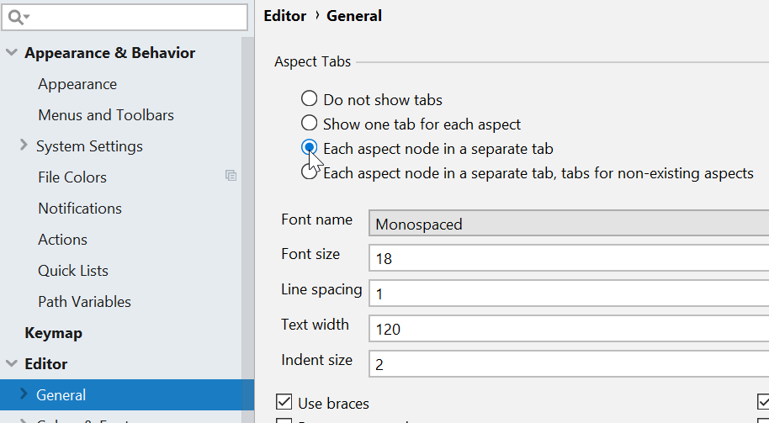The image size is (769, 423).
Task: Collapse the Appearance & Behavior section
Action: pos(12,53)
